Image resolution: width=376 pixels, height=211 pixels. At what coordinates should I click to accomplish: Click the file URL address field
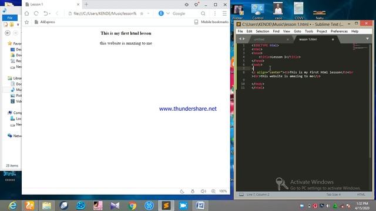pos(105,13)
